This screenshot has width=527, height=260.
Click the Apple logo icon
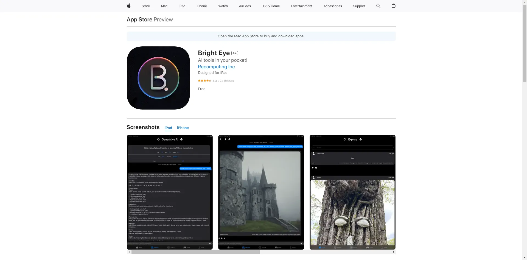pyautogui.click(x=128, y=6)
